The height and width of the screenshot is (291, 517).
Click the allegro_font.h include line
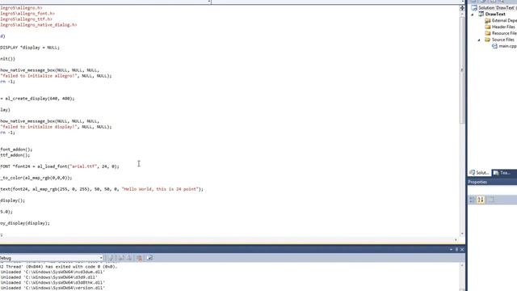point(27,14)
